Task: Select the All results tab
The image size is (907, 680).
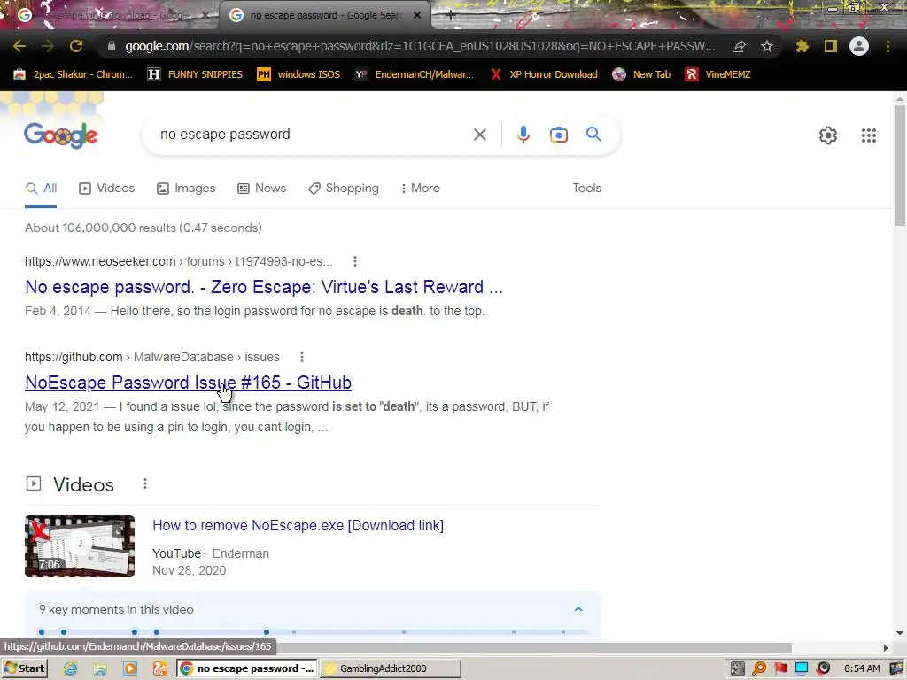Action: pyautogui.click(x=41, y=188)
